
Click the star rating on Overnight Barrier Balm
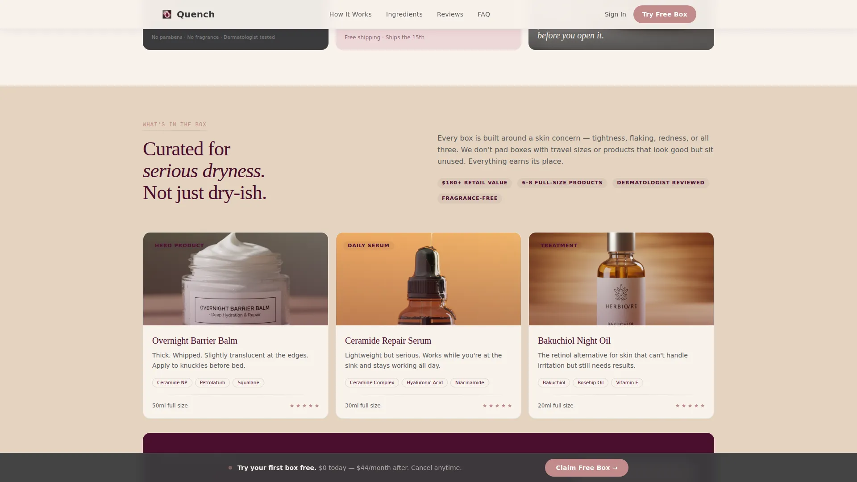pyautogui.click(x=304, y=406)
